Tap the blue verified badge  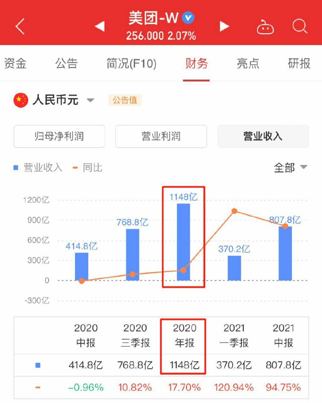click(x=188, y=18)
